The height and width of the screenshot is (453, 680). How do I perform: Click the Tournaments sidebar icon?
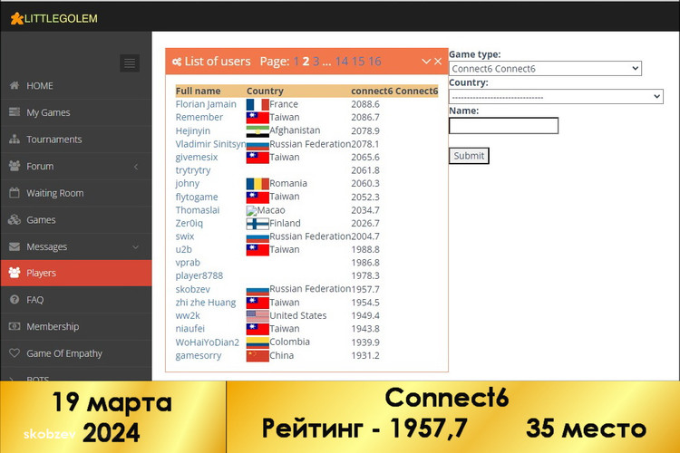(x=15, y=140)
